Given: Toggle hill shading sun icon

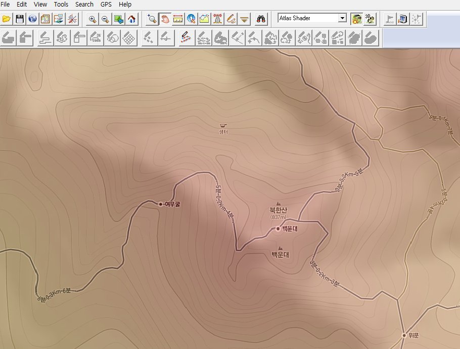Looking at the screenshot, I should pos(356,19).
